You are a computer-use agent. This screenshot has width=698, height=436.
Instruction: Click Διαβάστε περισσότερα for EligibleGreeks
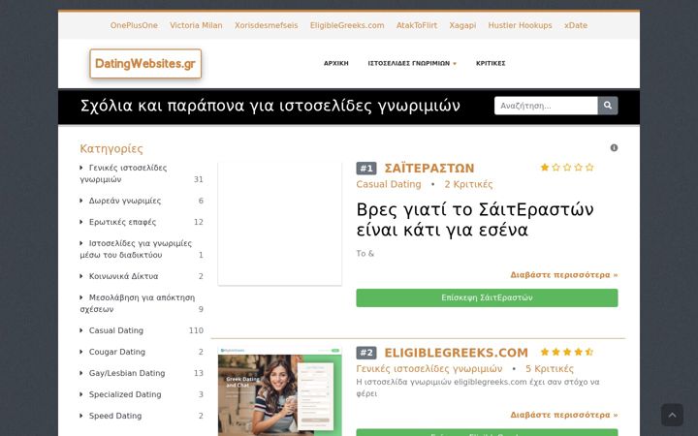(564, 415)
